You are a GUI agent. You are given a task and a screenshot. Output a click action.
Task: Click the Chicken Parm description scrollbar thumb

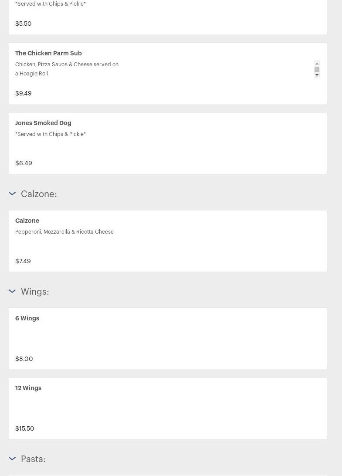tap(317, 69)
